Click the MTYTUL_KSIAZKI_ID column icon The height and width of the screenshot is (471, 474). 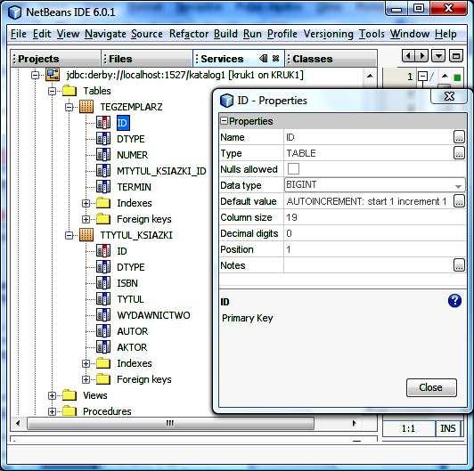(103, 171)
